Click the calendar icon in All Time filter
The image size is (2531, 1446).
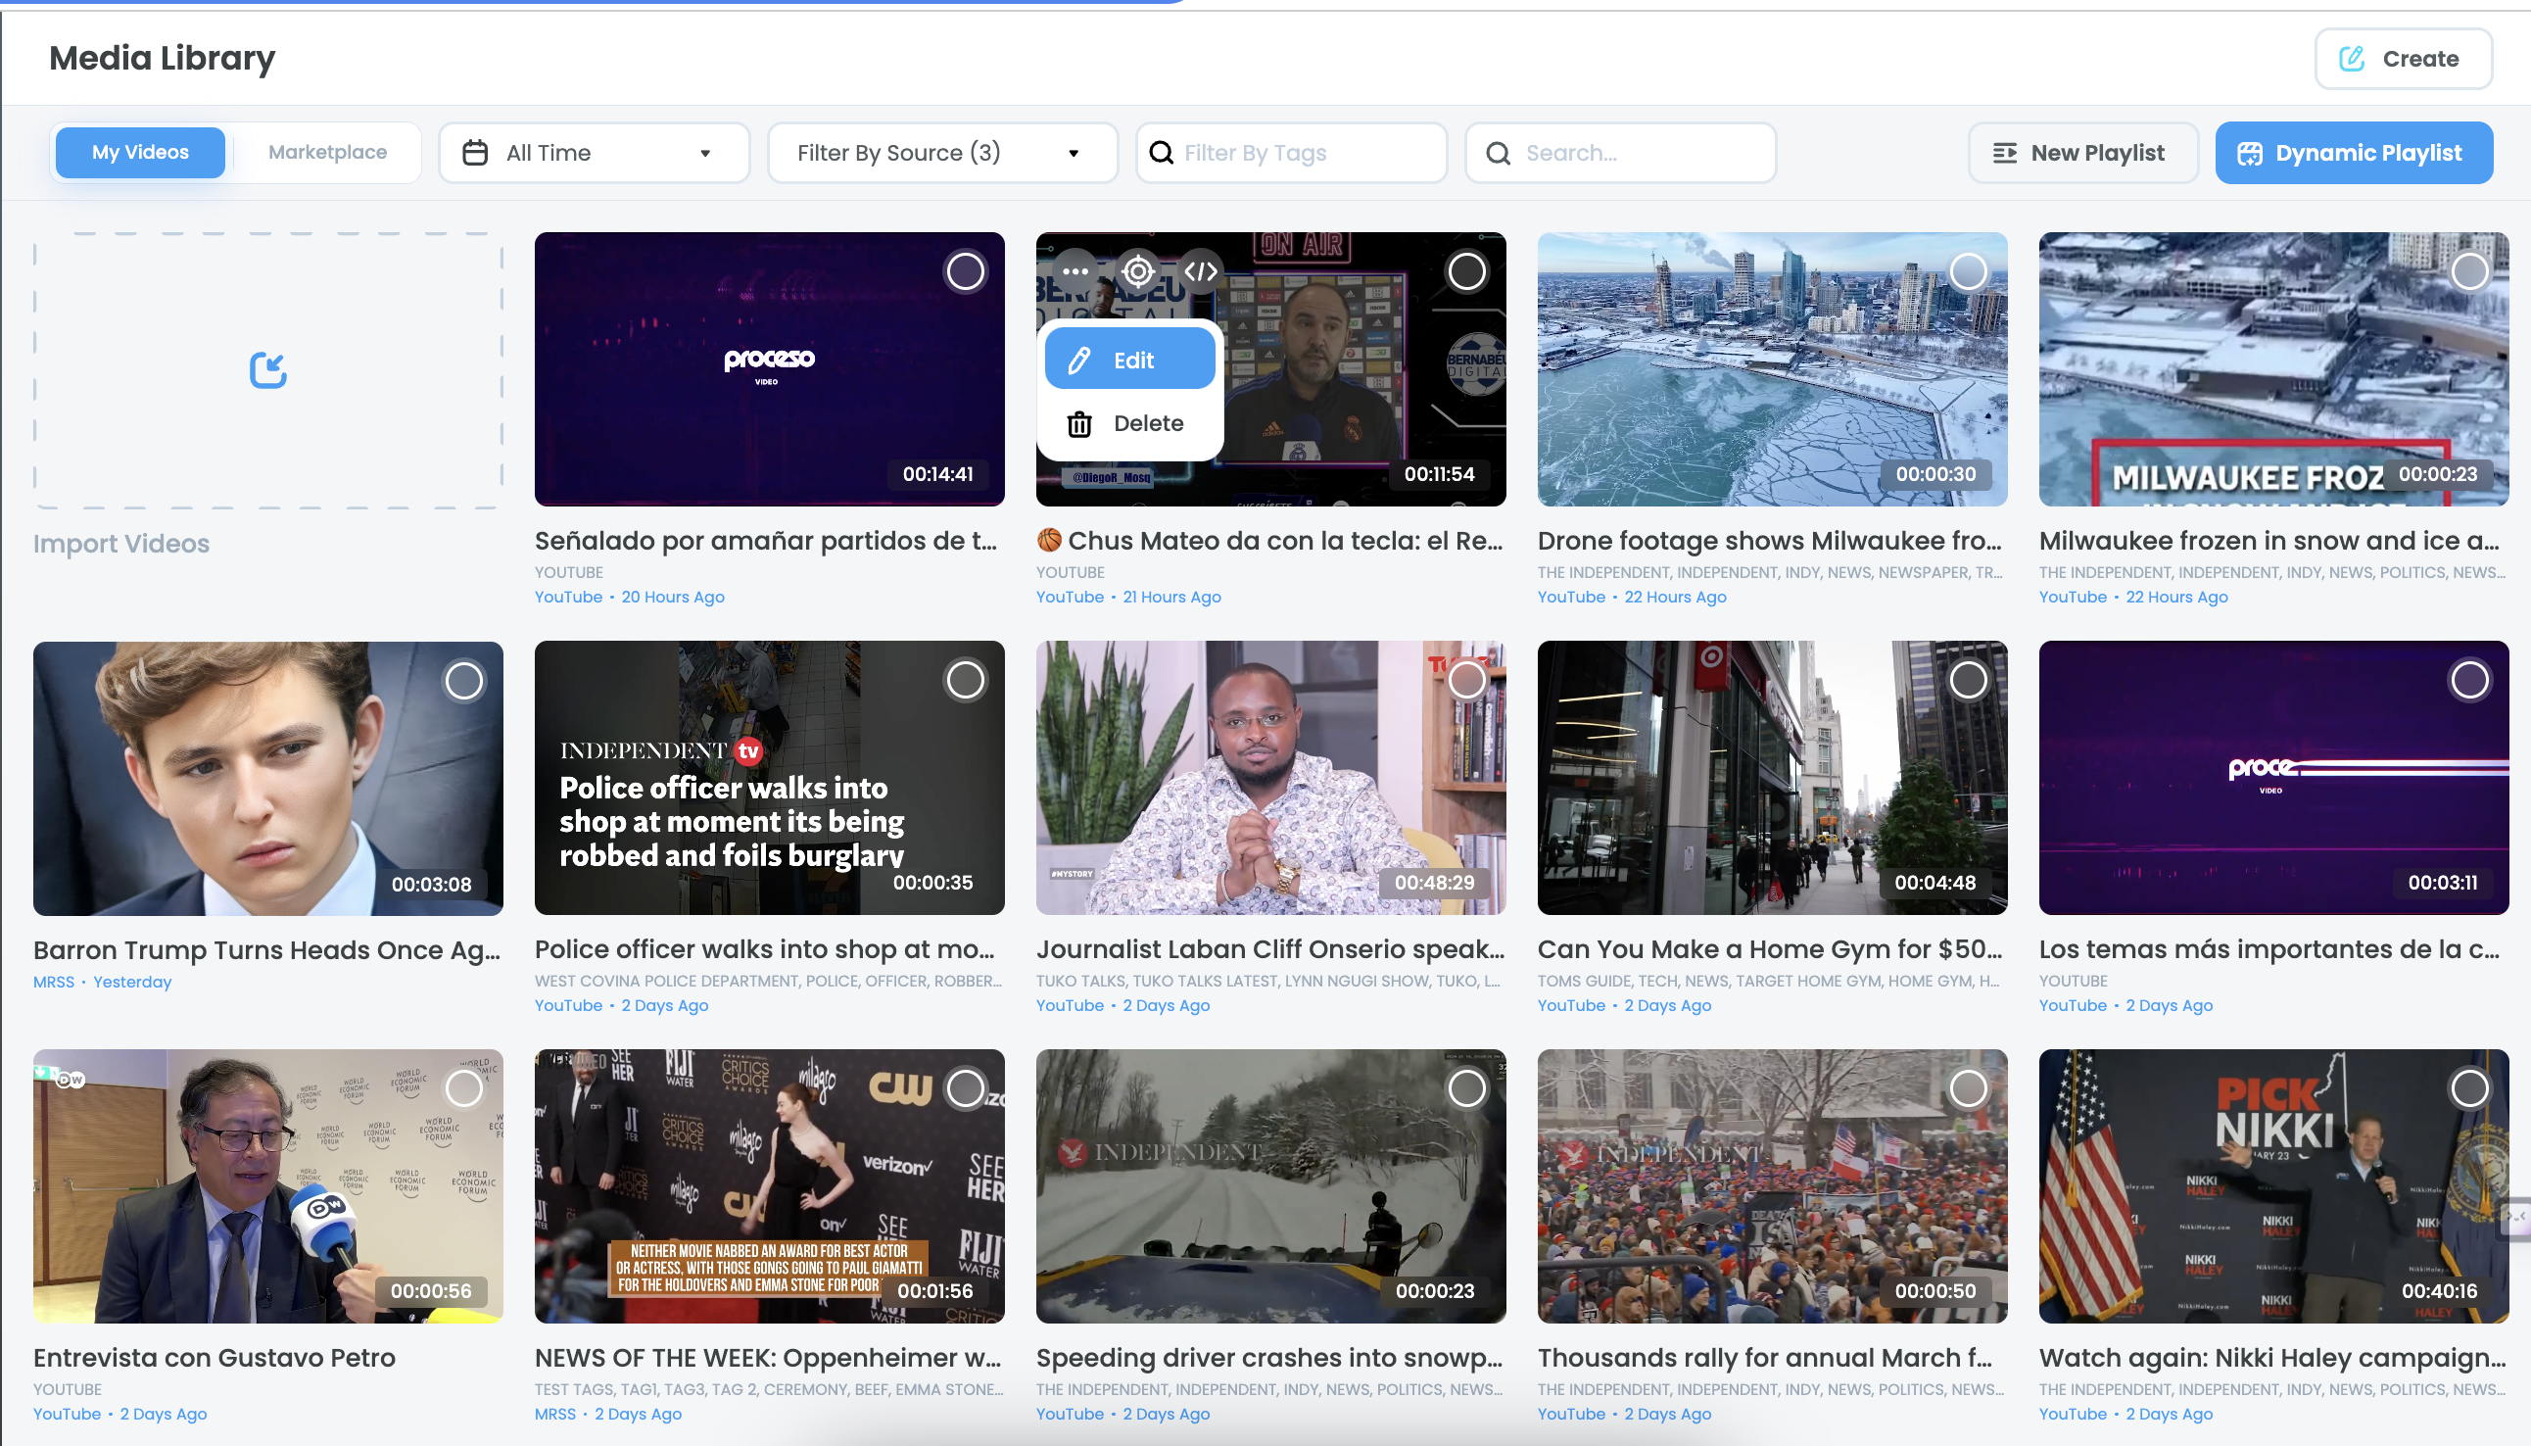pos(476,153)
